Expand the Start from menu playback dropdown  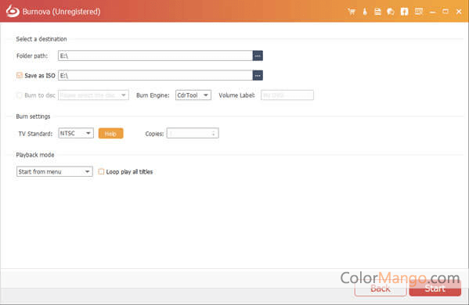pyautogui.click(x=55, y=171)
